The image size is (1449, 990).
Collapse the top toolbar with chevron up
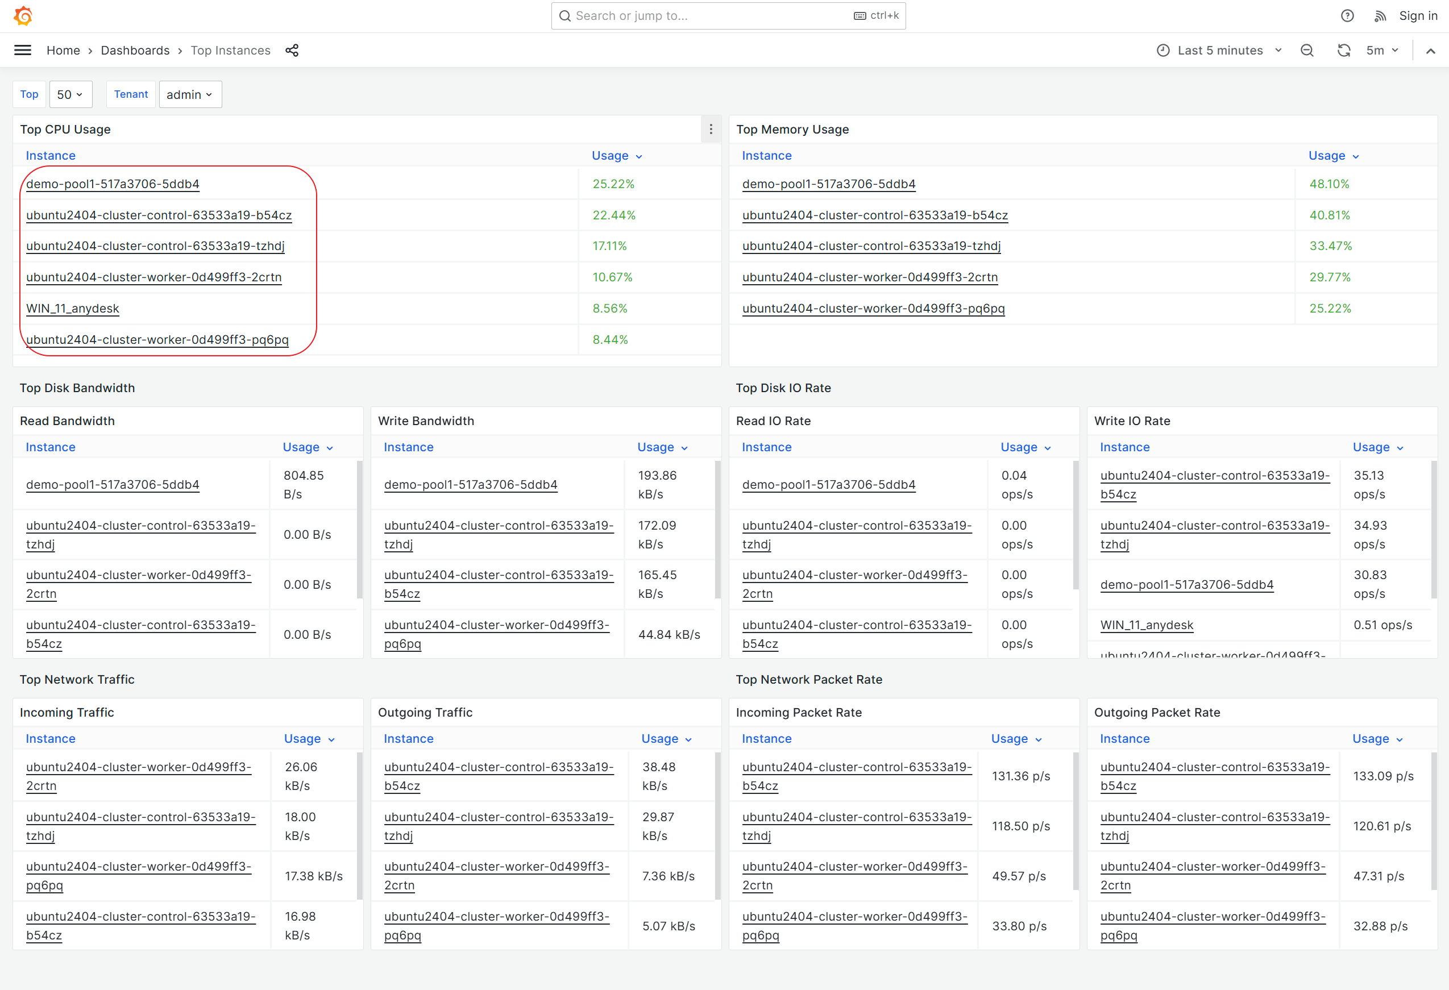pos(1430,51)
